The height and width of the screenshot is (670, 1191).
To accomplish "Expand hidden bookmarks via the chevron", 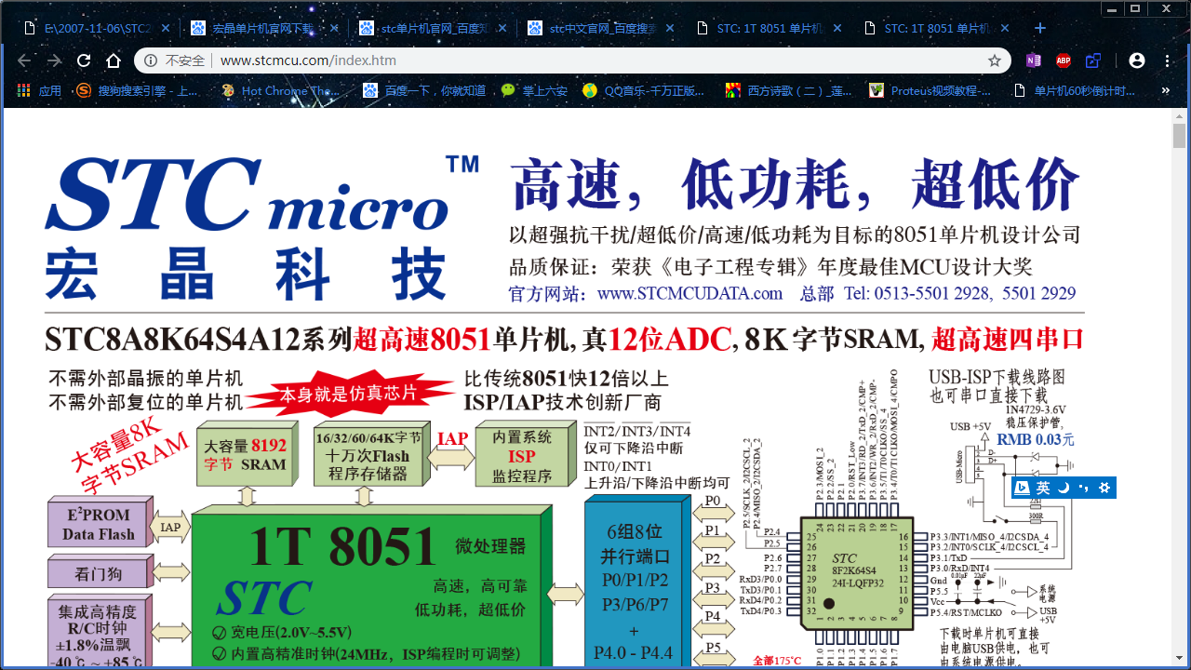I will pos(1166,90).
